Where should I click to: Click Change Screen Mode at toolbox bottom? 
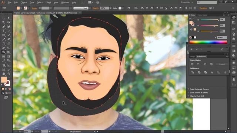coord(6,98)
